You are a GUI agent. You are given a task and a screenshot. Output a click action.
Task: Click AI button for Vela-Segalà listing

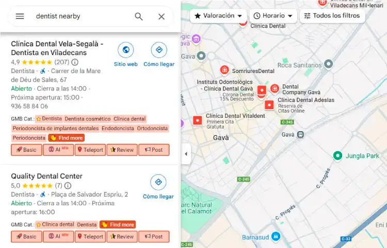[x=58, y=150]
